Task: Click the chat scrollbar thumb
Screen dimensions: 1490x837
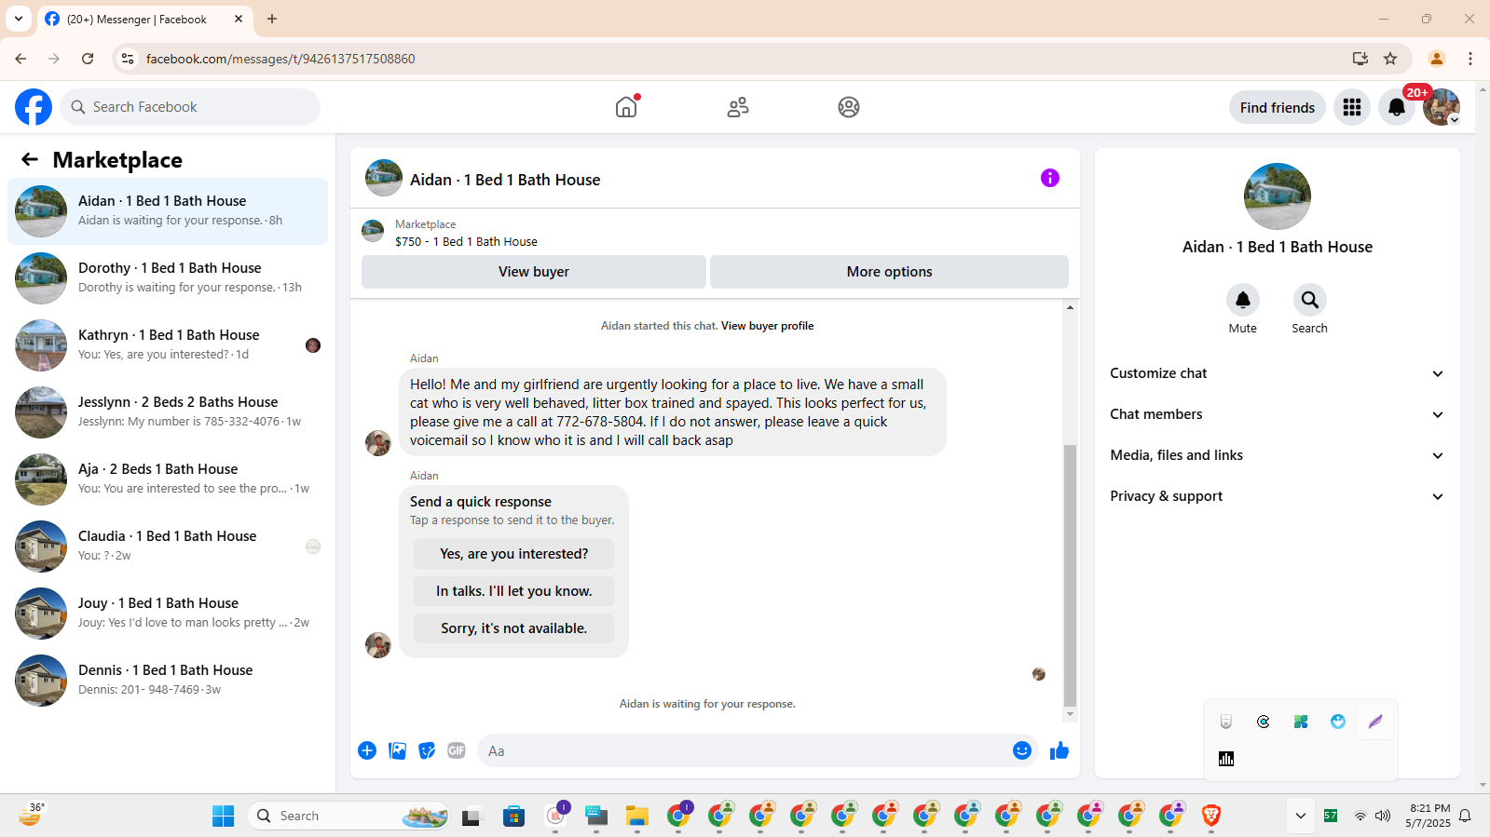Action: (1070, 574)
